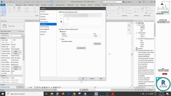Click the drawing area horizontal scrollbar thumb
The height and width of the screenshot is (96, 171).
(x=95, y=87)
